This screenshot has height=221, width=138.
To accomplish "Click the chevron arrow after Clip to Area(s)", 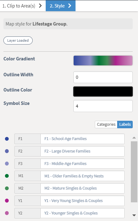I will 40,6.
